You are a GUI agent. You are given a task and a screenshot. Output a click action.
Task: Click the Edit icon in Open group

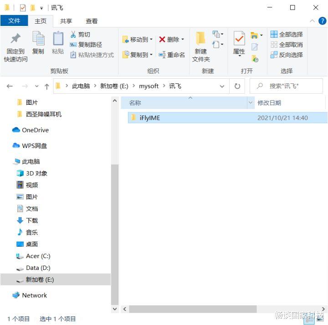(255, 47)
